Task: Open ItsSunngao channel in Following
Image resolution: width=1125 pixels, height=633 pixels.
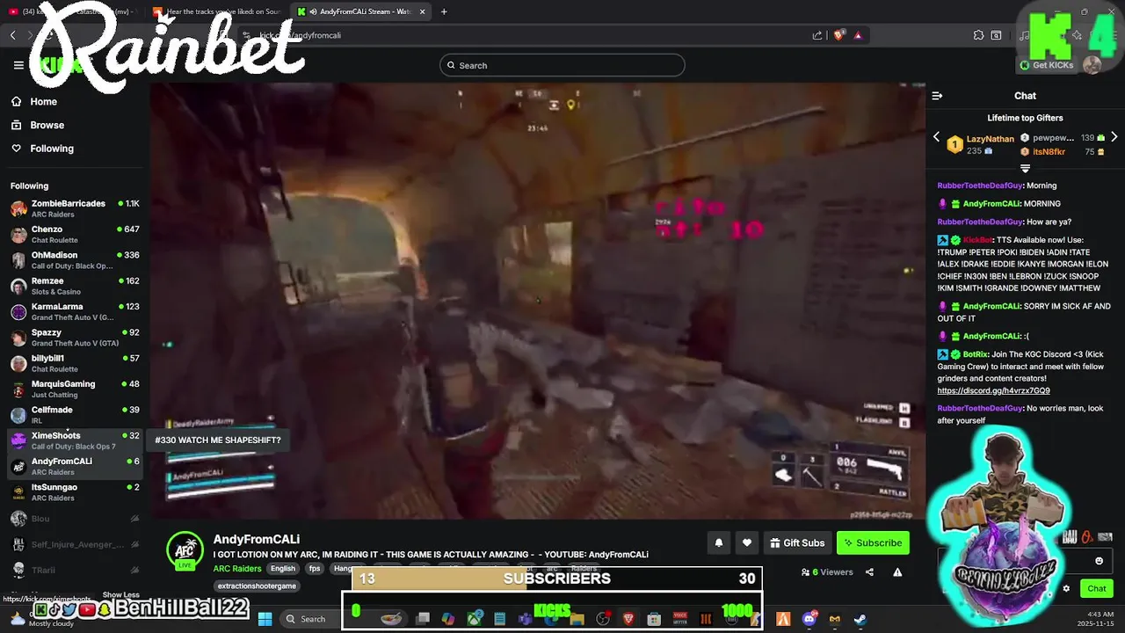Action: point(75,491)
